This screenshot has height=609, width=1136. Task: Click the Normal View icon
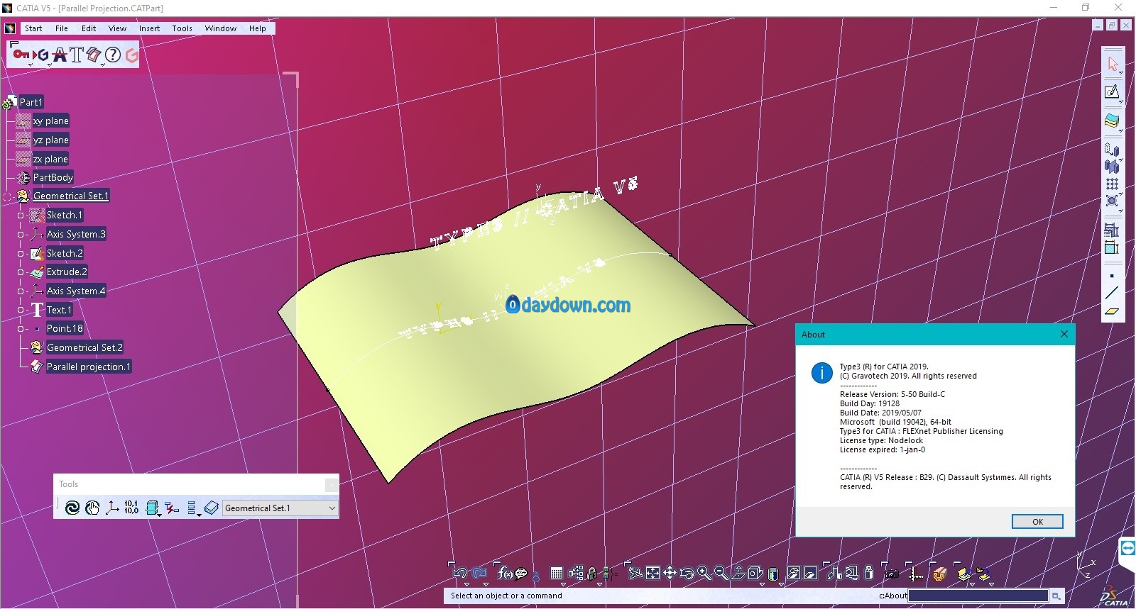coord(738,573)
